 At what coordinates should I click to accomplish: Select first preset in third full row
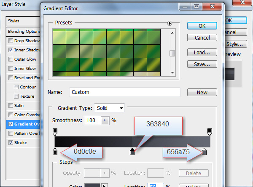point(59,64)
